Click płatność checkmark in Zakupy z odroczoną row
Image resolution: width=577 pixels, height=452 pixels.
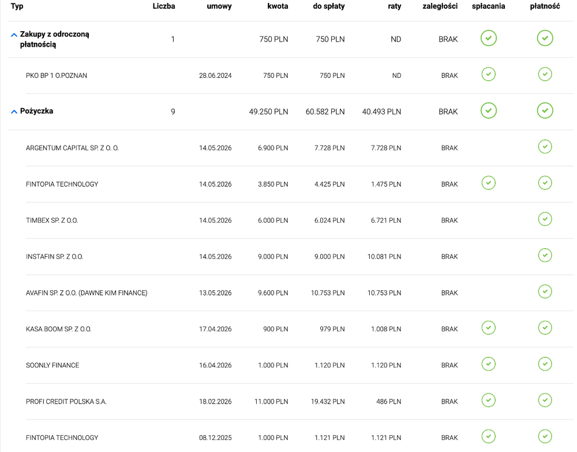(x=545, y=38)
